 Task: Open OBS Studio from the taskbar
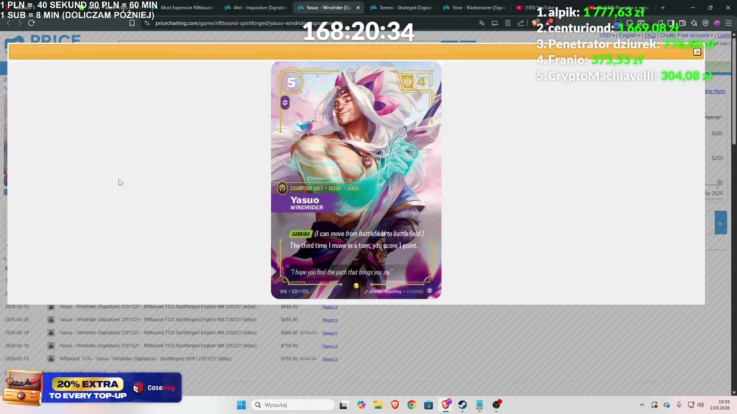point(496,405)
